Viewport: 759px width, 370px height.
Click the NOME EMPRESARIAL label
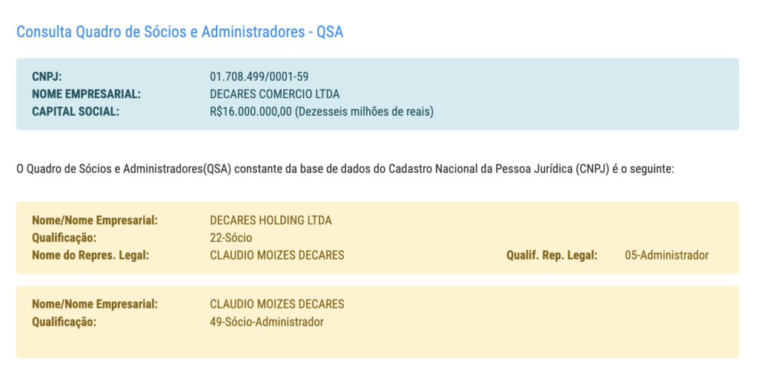(86, 94)
